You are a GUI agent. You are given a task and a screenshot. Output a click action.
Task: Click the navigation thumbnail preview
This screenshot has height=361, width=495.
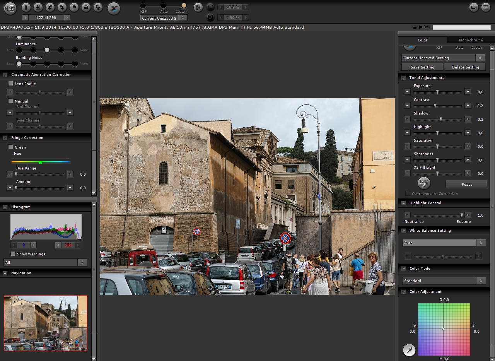pyautogui.click(x=46, y=323)
